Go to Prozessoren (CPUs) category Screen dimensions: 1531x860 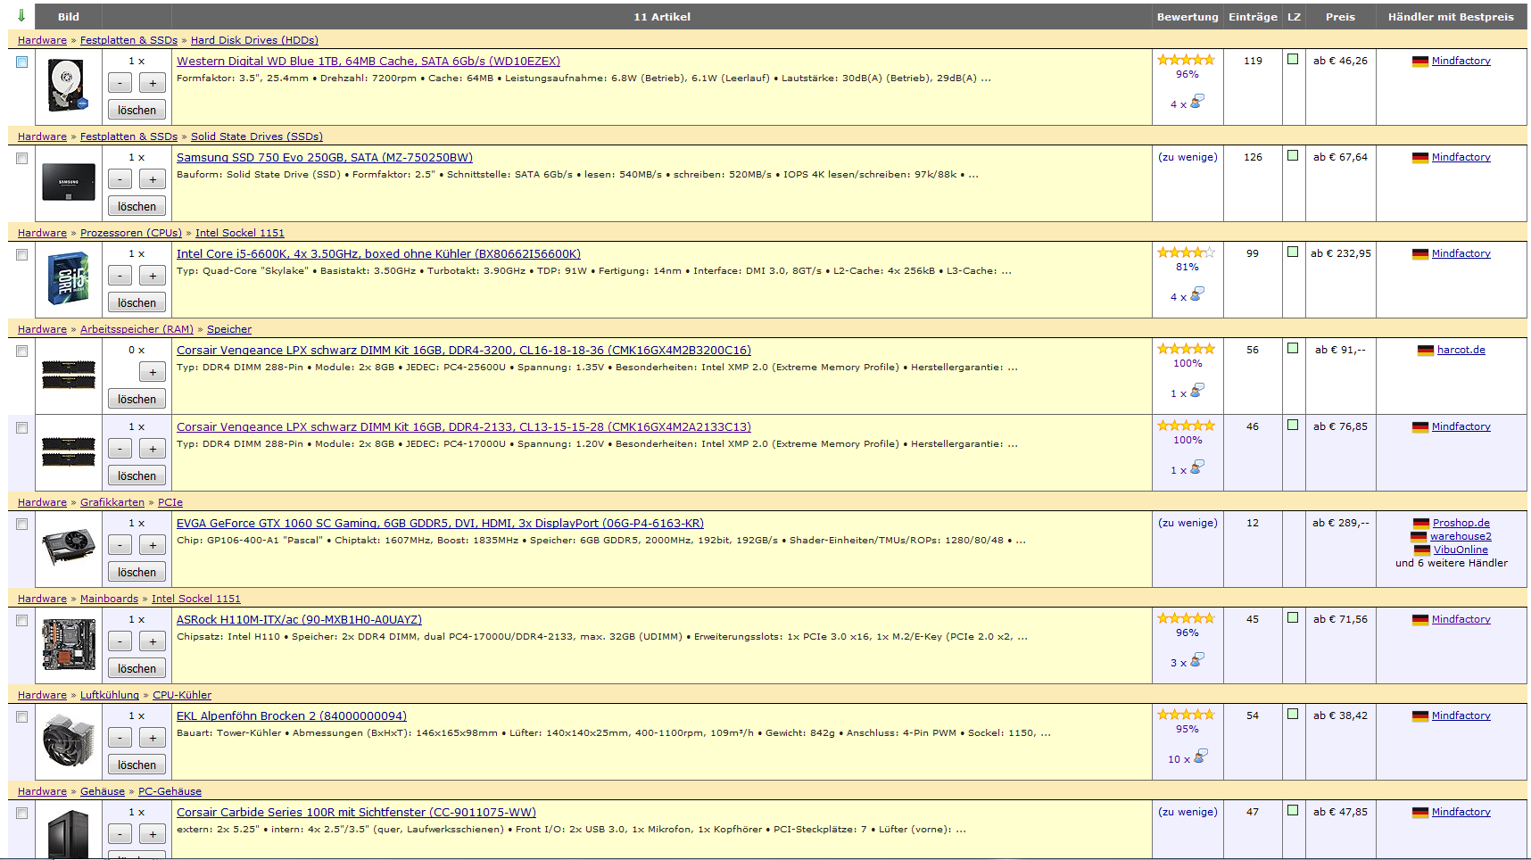(x=131, y=233)
